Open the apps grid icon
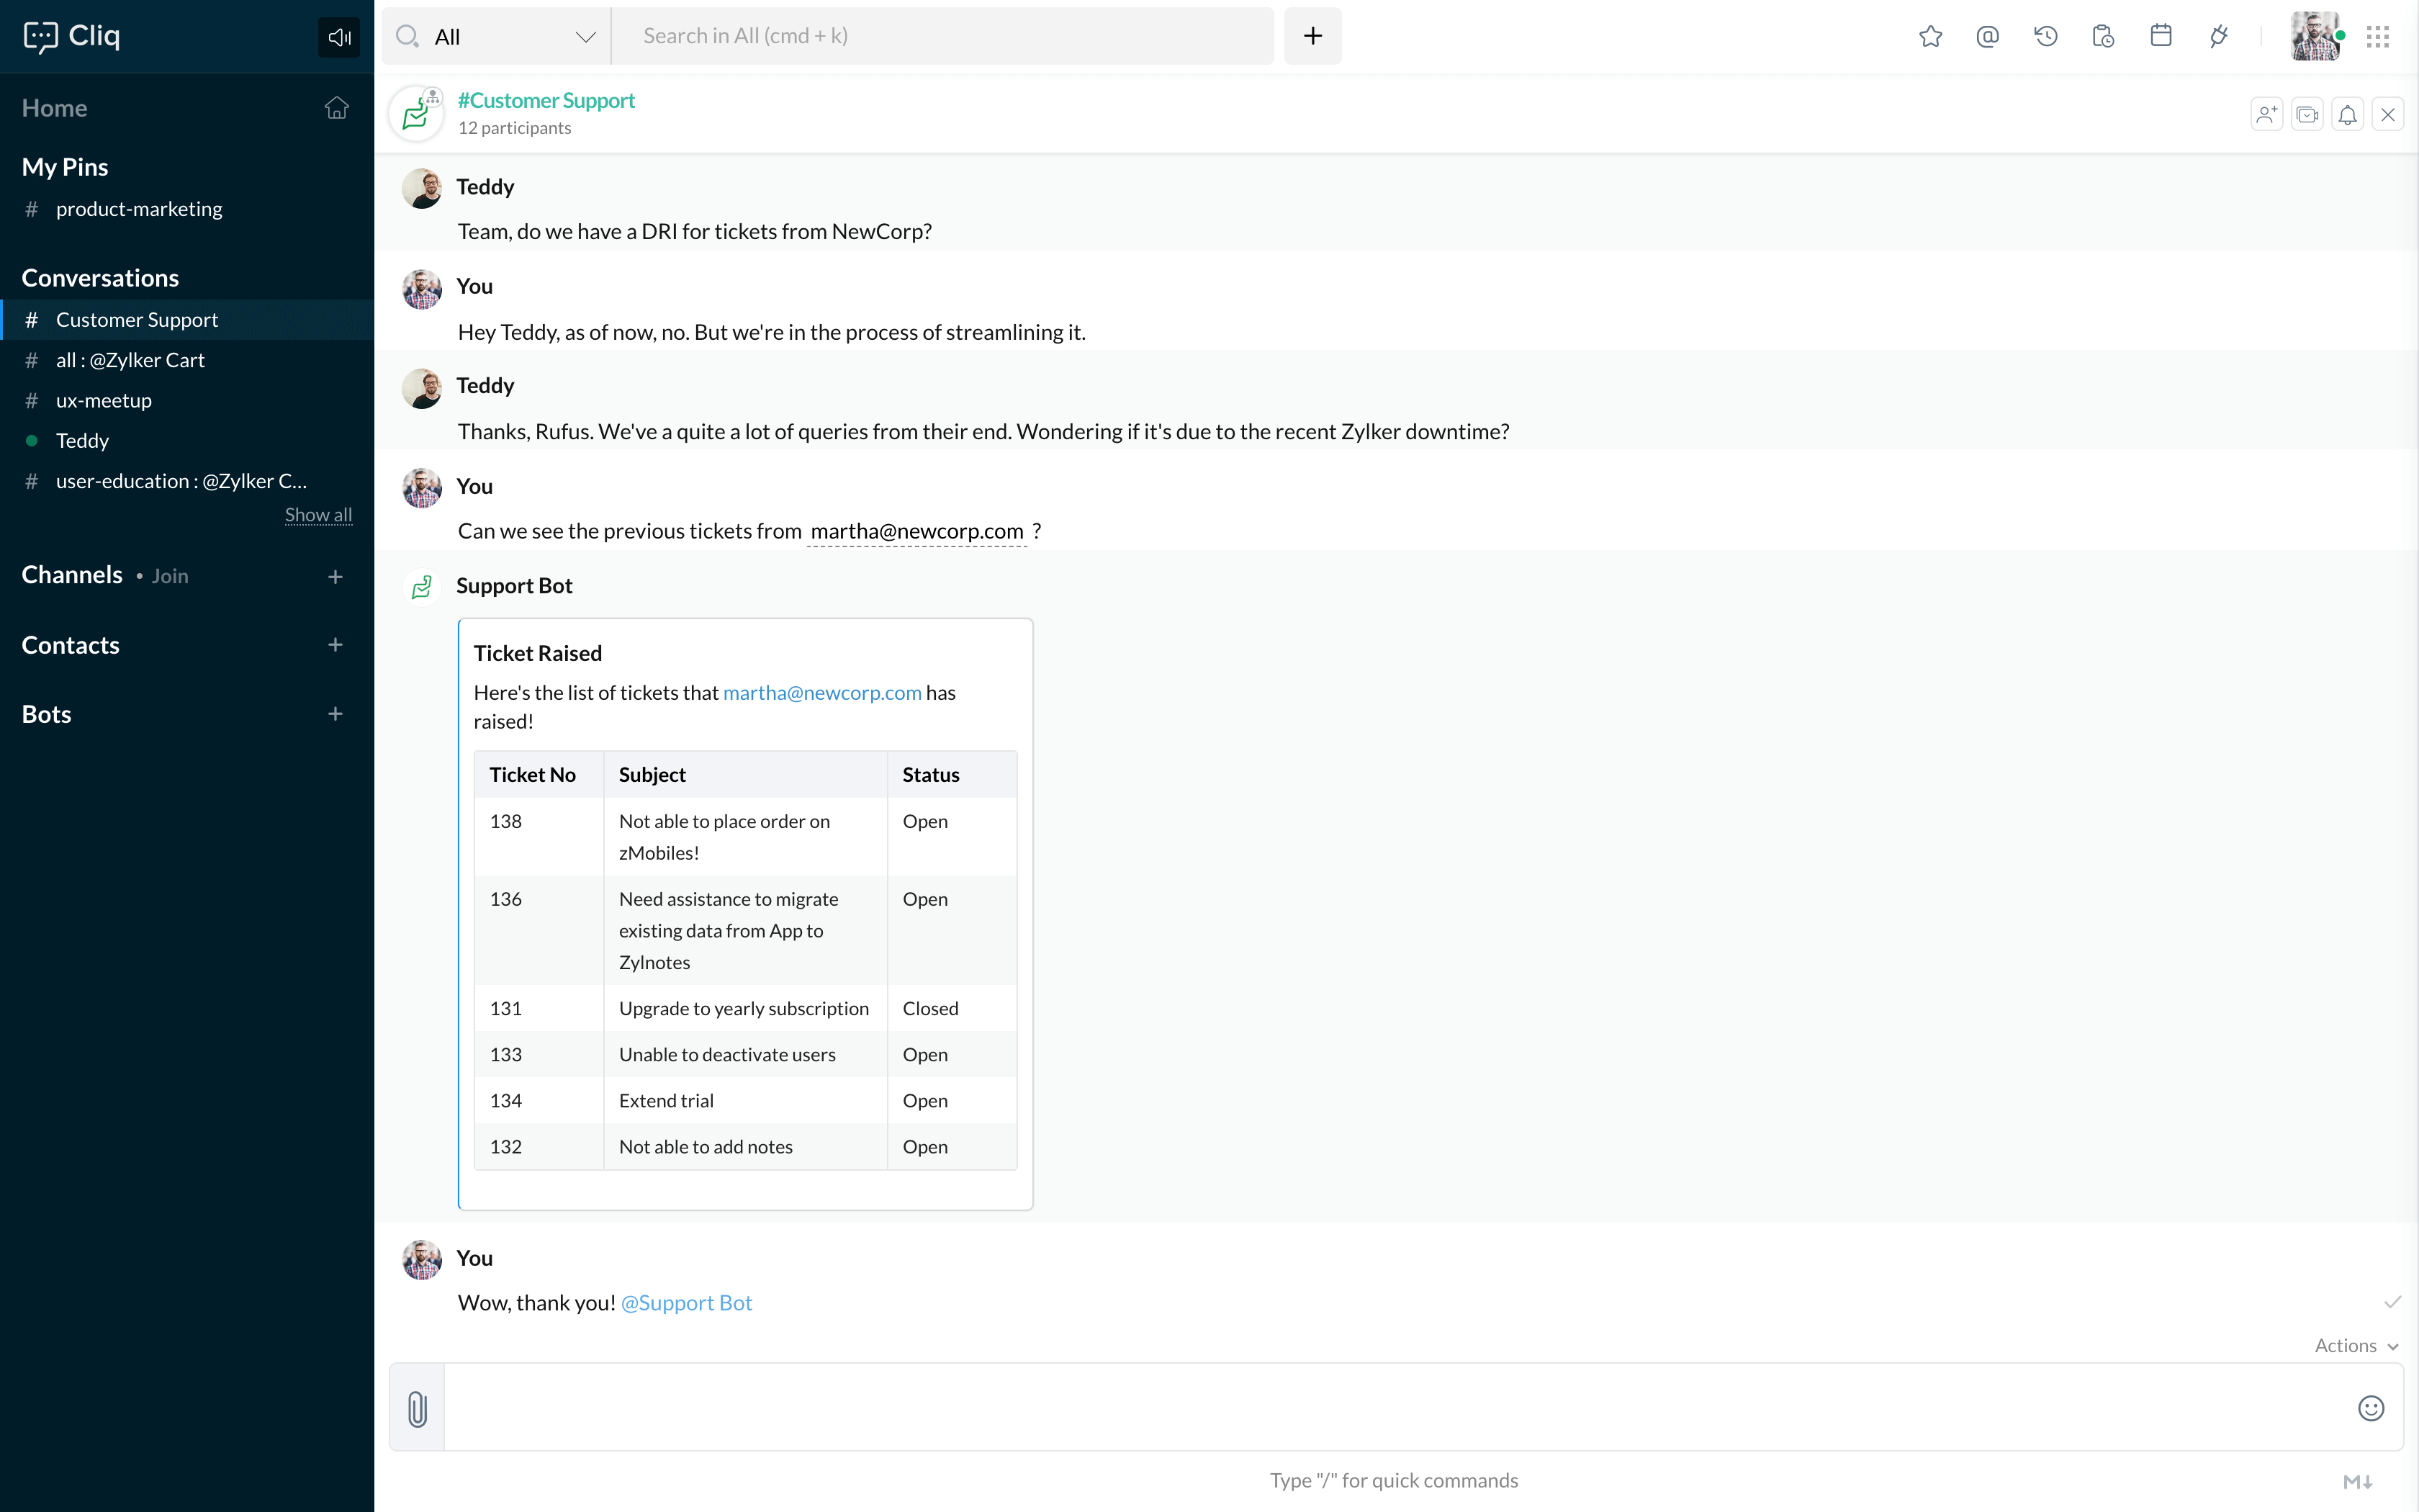 click(2377, 37)
